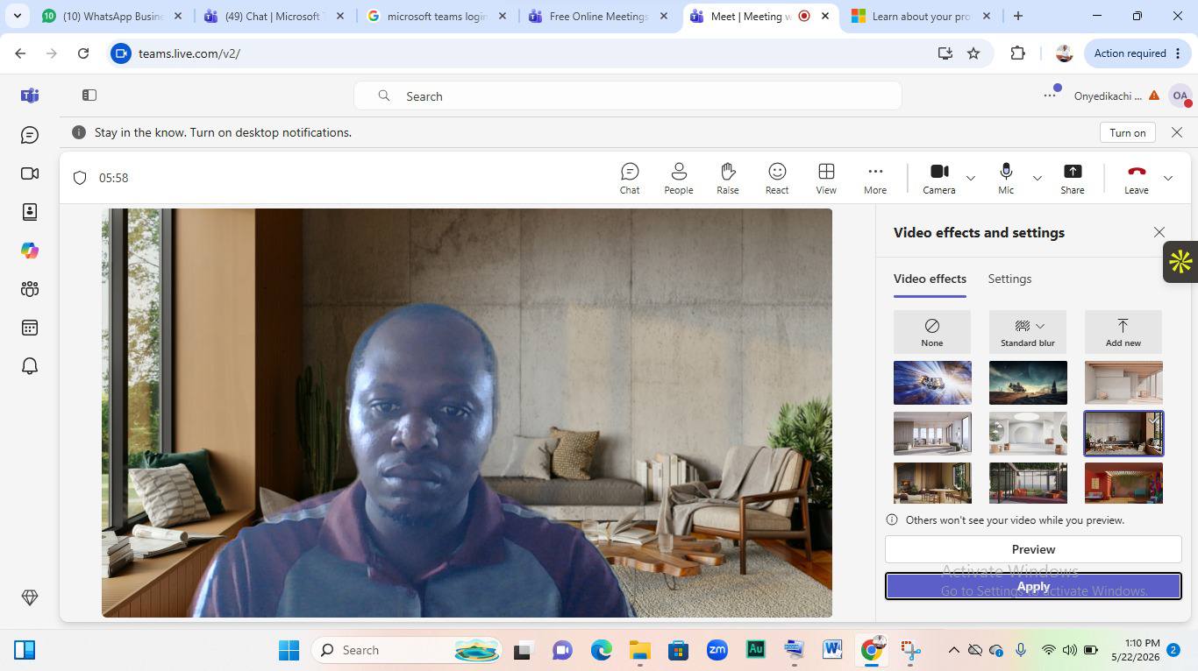
Task: Open the View layout options
Action: (x=826, y=178)
